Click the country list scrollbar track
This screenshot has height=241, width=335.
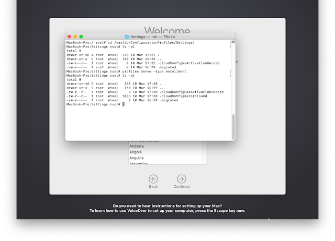(205, 152)
